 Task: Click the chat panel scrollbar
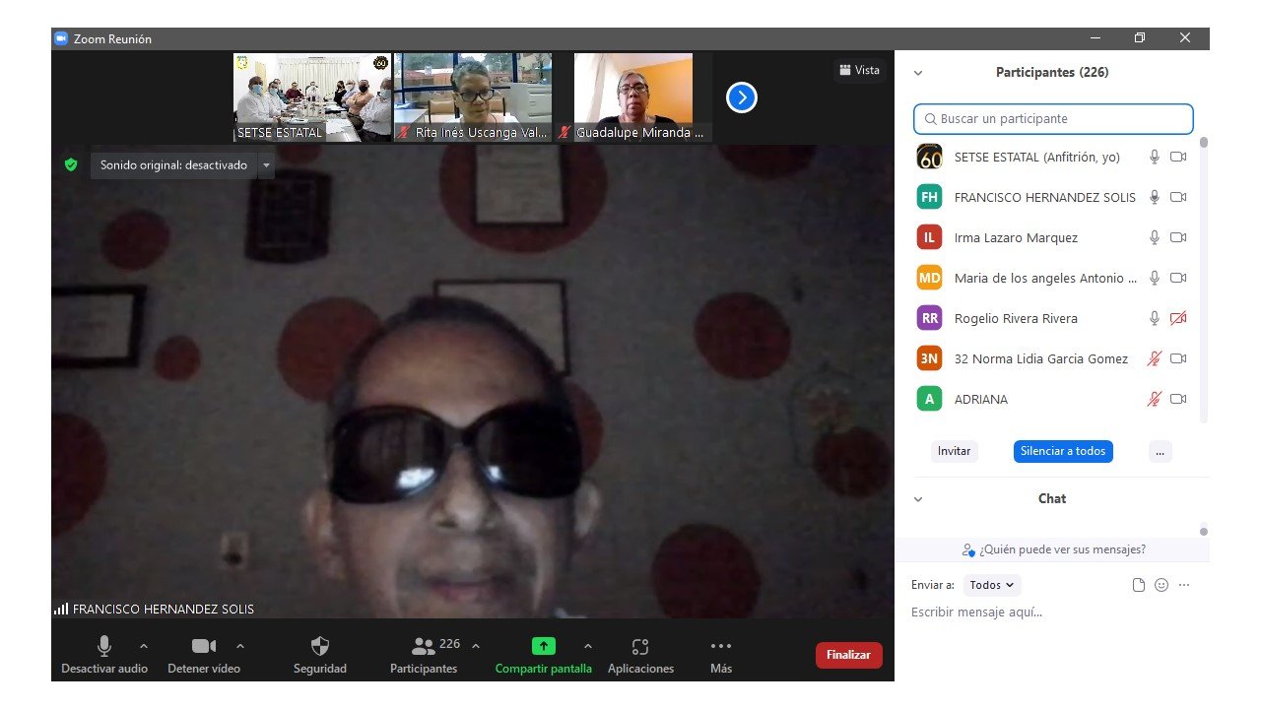[x=1203, y=532]
